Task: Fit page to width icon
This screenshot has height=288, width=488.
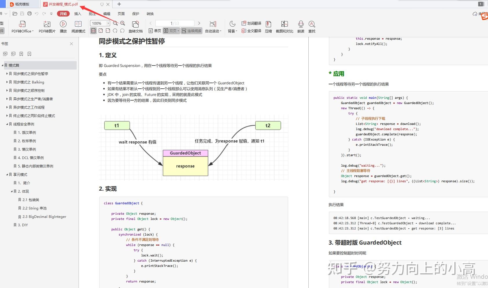Action: (x=108, y=31)
